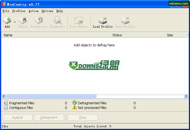
Task: Sort by the Status column header
Action: [126, 35]
